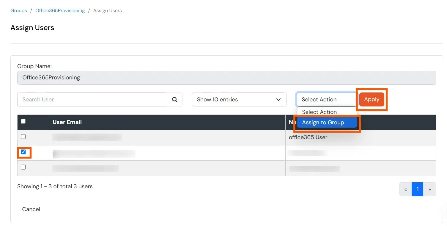Click the User Email column header
Screen dimensions: 447x226
(x=67, y=122)
